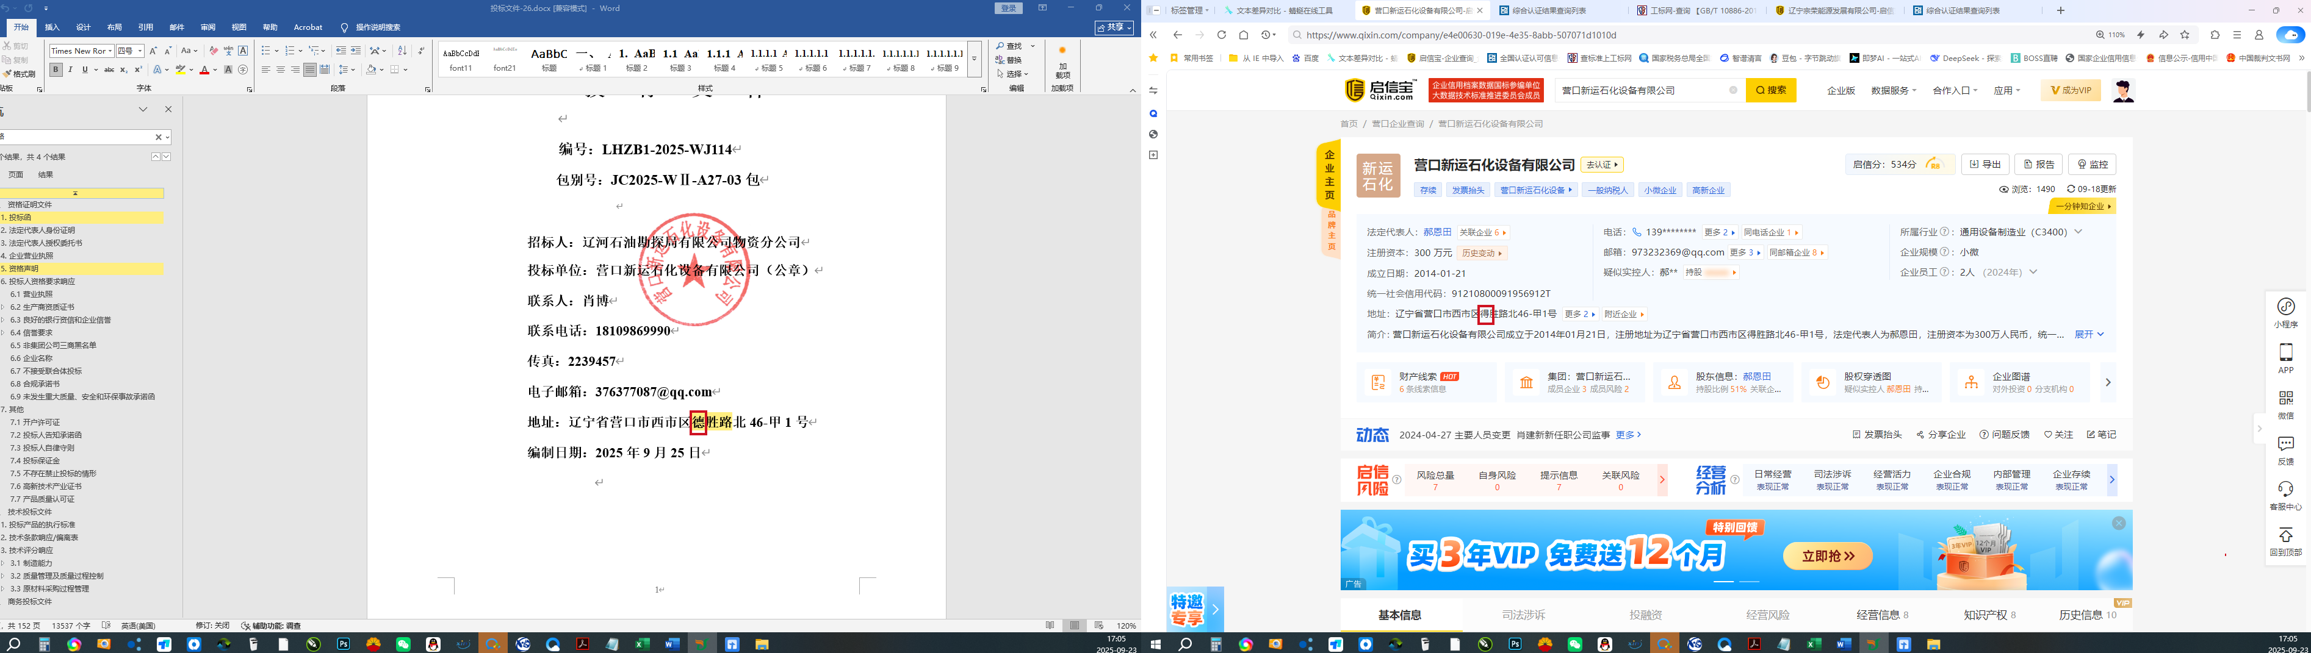
Task: Click the 监控 monitor button
Action: pyautogui.click(x=2092, y=165)
